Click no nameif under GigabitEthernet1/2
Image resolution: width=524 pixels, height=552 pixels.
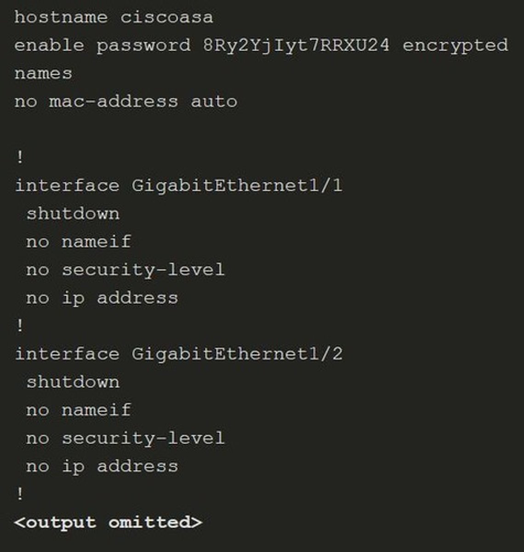(x=79, y=410)
